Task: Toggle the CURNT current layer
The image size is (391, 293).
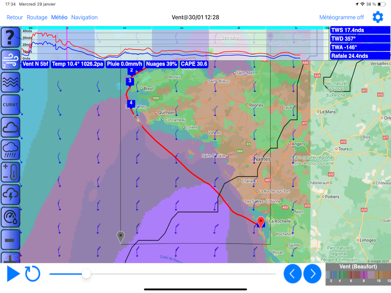Action: point(10,105)
